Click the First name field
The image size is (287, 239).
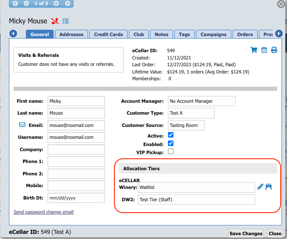point(76,101)
